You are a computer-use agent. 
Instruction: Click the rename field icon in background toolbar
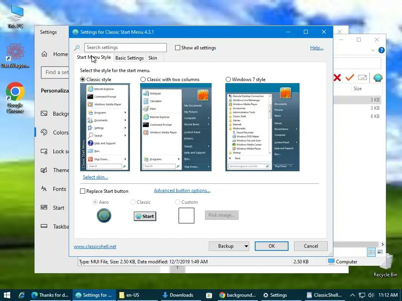pos(362,77)
